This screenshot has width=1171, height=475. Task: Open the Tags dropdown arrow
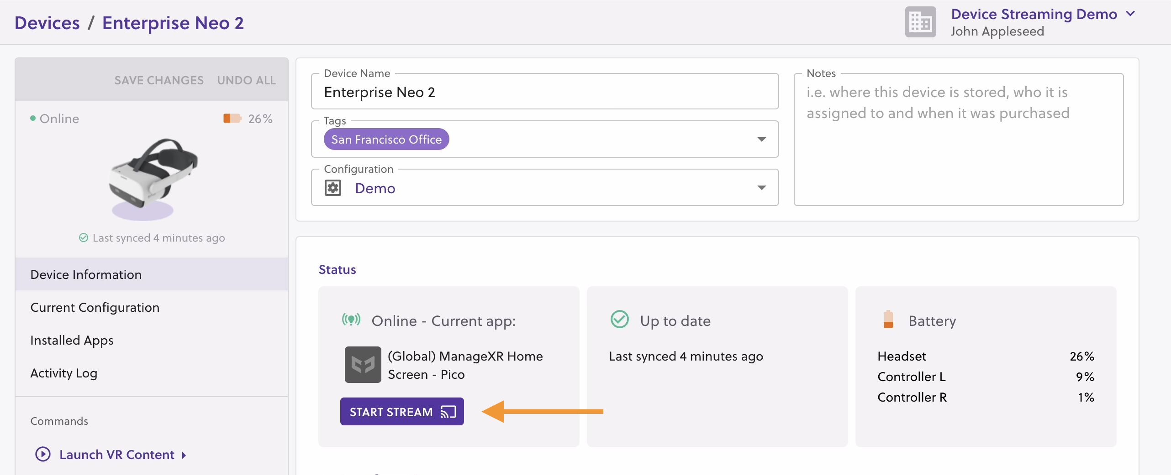click(761, 139)
